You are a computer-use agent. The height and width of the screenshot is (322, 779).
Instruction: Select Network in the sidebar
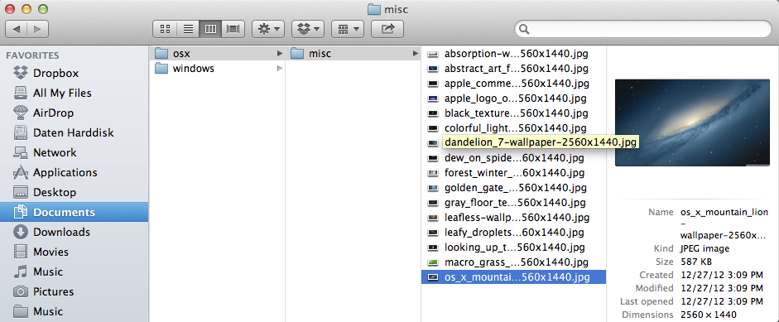[x=74, y=152]
